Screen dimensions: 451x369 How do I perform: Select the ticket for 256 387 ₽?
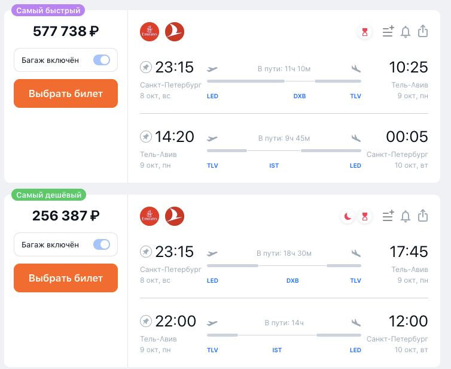[66, 278]
